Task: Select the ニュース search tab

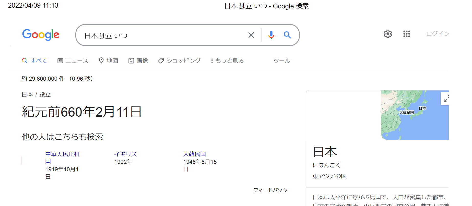Action: [x=73, y=61]
